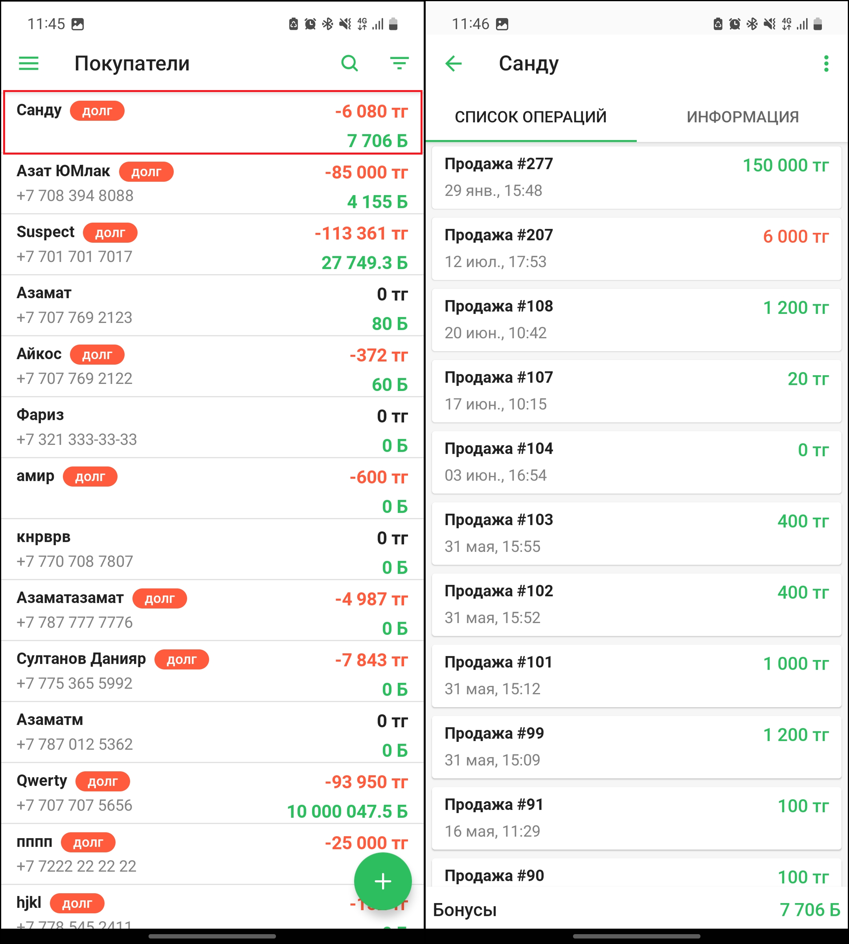Tap the Бонусы 7 706 Б footer
Image resolution: width=849 pixels, height=944 pixels.
tap(636, 909)
